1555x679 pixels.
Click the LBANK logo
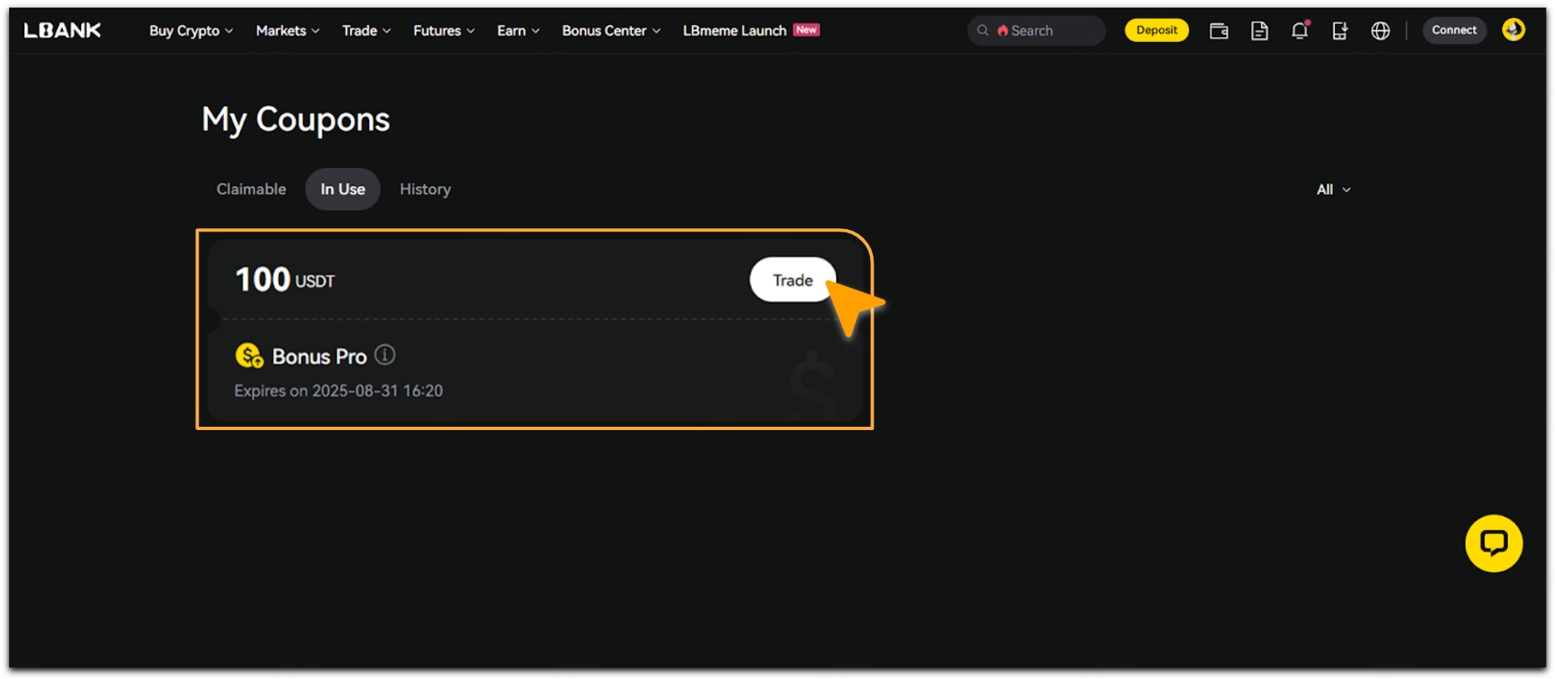tap(62, 31)
